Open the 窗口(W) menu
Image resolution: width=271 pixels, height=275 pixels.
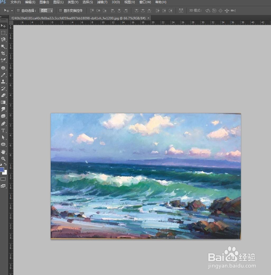(145, 2)
